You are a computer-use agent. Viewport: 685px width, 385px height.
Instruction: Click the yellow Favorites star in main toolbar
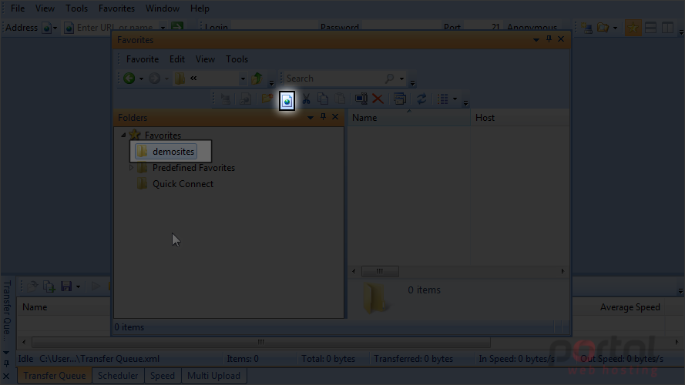(x=632, y=28)
